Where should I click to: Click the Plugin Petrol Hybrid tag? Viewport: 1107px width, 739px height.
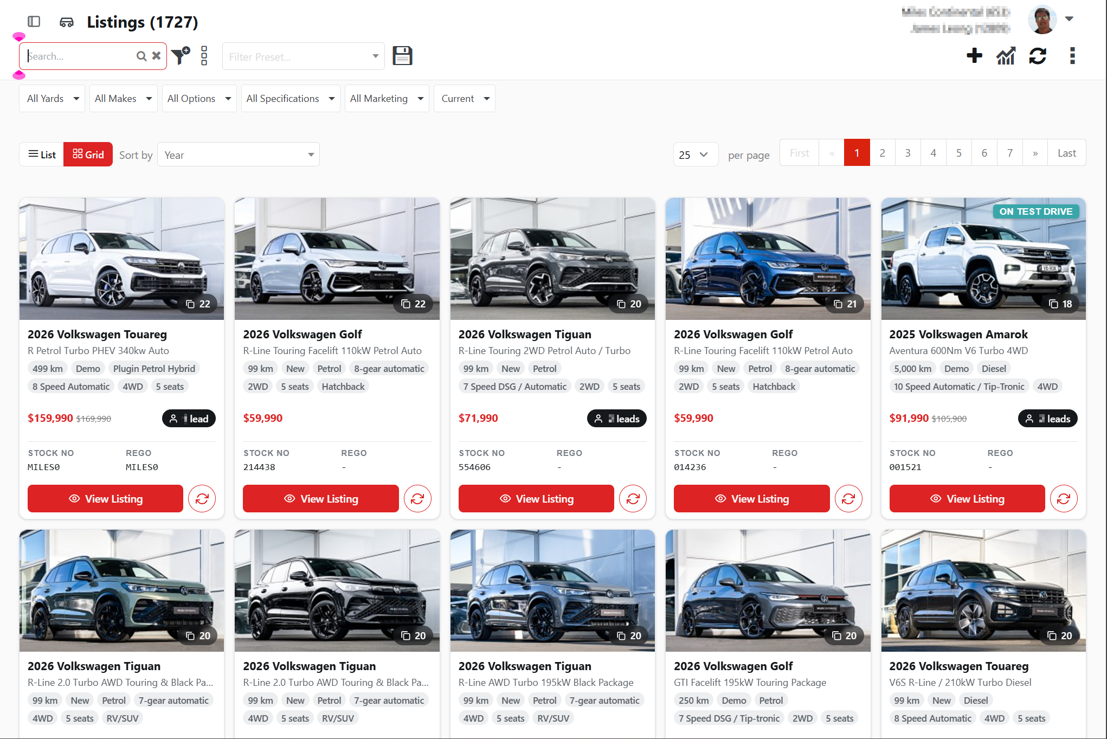(x=154, y=369)
